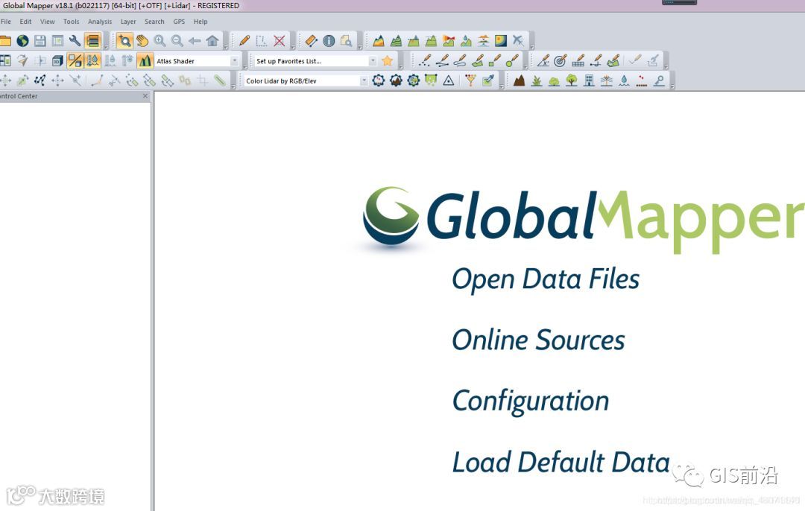The height and width of the screenshot is (511, 805).
Task: Expand the Atlas Shader dropdown
Action: [x=235, y=61]
